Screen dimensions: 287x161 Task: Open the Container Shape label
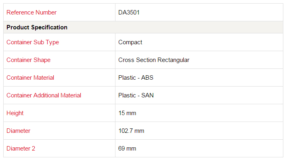click(x=28, y=60)
